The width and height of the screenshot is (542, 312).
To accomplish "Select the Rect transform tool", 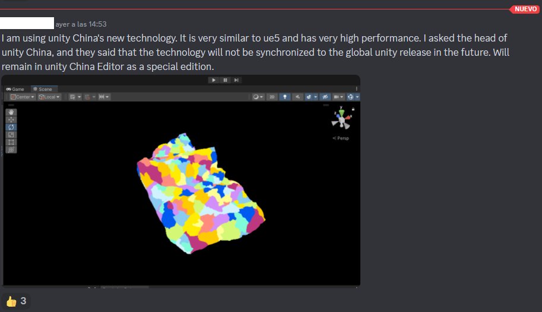I will coord(11,142).
